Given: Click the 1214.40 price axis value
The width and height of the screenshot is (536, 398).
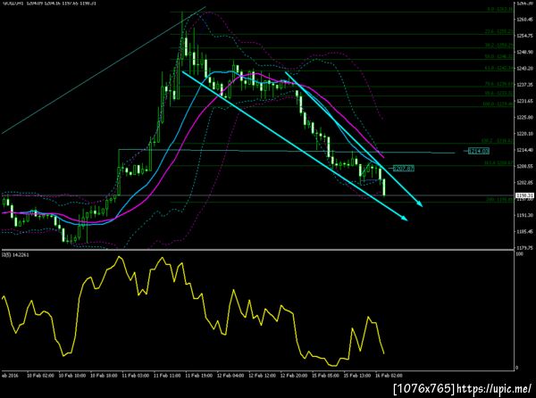Looking at the screenshot, I should coord(526,150).
